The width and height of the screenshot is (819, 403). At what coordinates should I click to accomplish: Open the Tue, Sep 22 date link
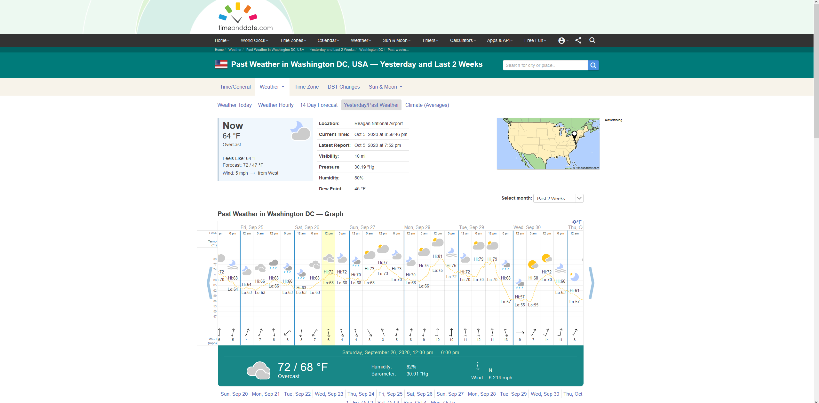click(x=297, y=394)
